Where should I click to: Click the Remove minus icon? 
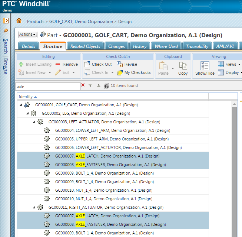click(x=58, y=64)
